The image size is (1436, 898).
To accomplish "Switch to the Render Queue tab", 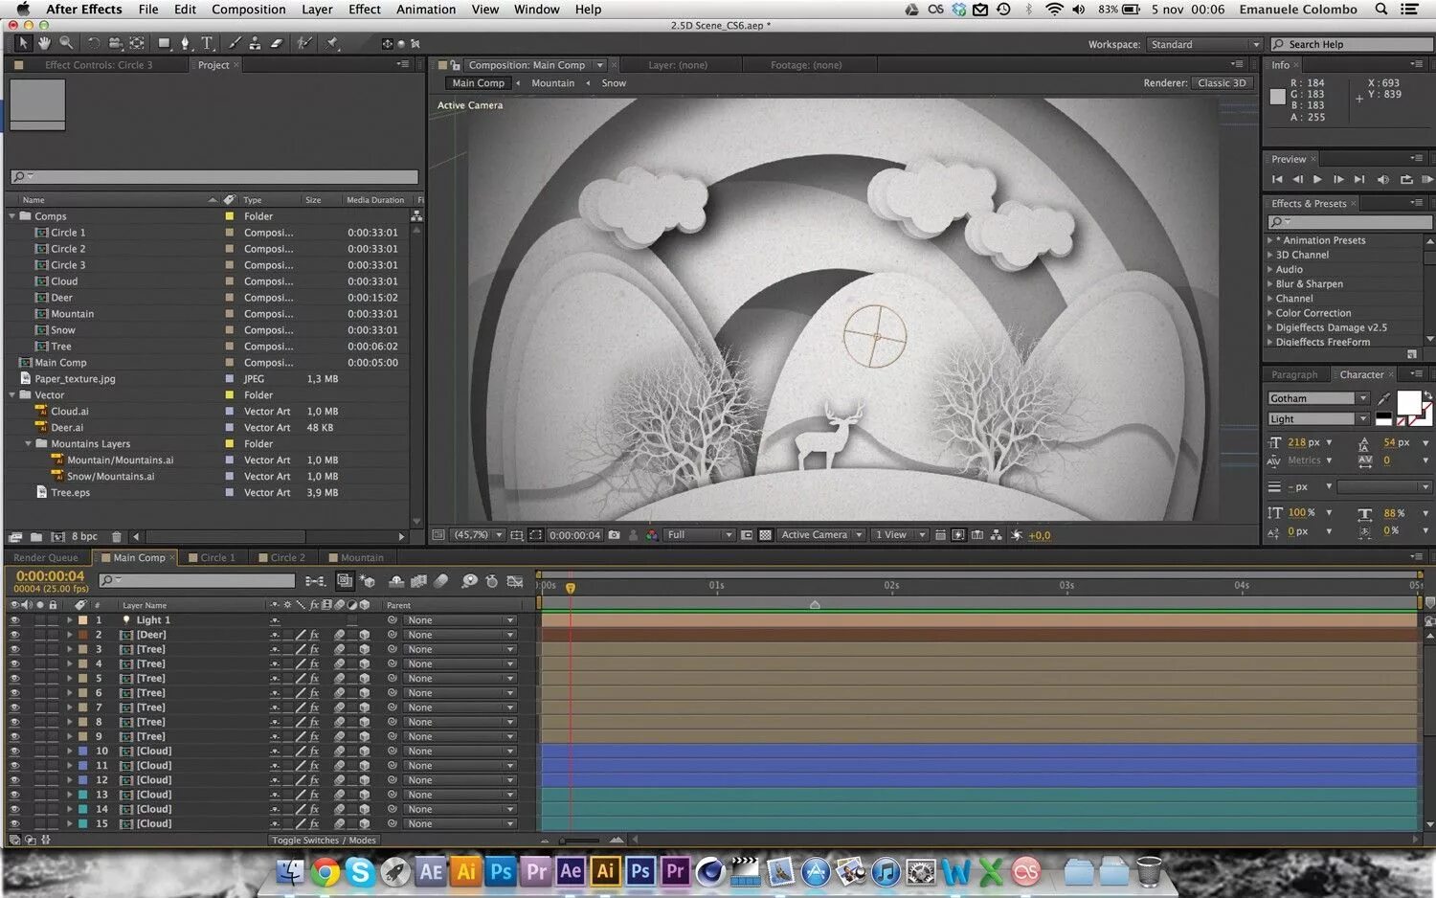I will [46, 557].
